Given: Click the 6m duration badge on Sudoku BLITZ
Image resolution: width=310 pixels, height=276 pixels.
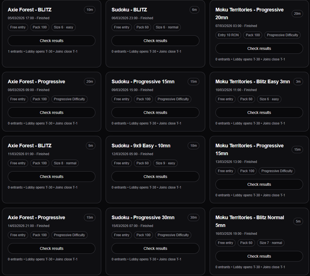Looking at the screenshot, I should pos(194,10).
